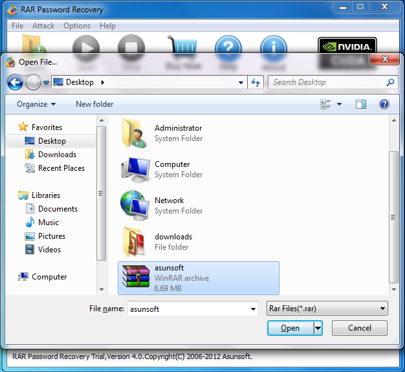Image resolution: width=405 pixels, height=372 pixels.
Task: Select the Computer system folder icon
Action: pyautogui.click(x=135, y=170)
